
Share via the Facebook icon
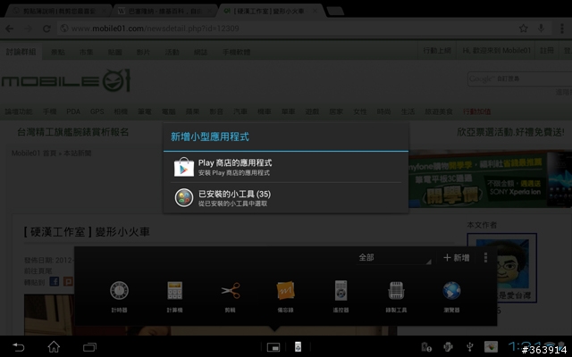[55, 281]
